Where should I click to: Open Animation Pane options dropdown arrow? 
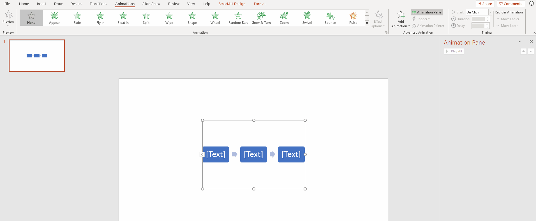point(519,42)
